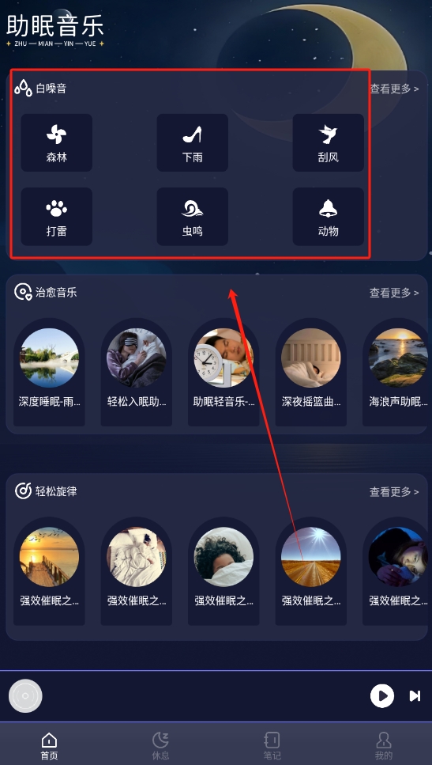Skip to next track in player bar
Screen dimensions: 432x765
click(415, 695)
